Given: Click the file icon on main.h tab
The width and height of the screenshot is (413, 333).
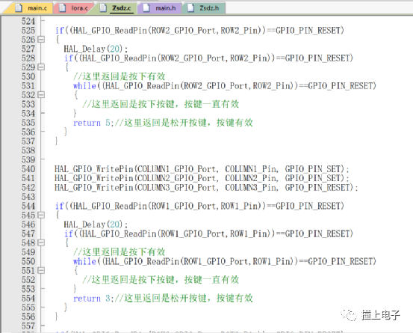Looking at the screenshot, I should coord(146,8).
